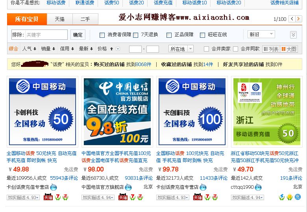Image resolution: width=307 pixels, height=212 pixels.
Task: Go to next results page arrow
Action: 299,19
